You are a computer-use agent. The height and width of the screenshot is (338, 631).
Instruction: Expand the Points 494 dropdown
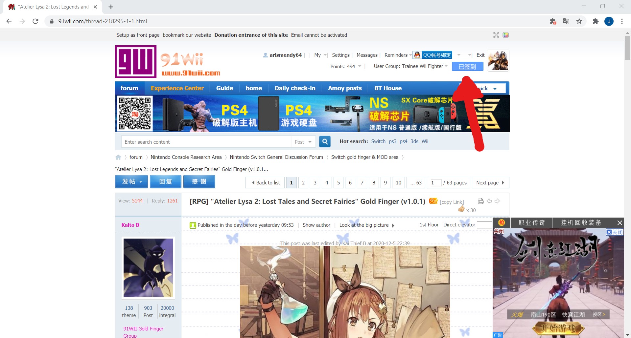pyautogui.click(x=346, y=66)
